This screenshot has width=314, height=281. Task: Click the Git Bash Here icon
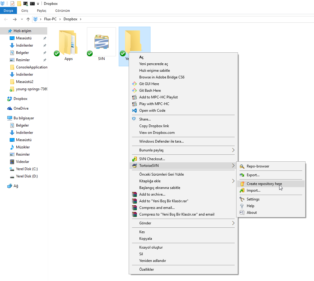coord(134,90)
